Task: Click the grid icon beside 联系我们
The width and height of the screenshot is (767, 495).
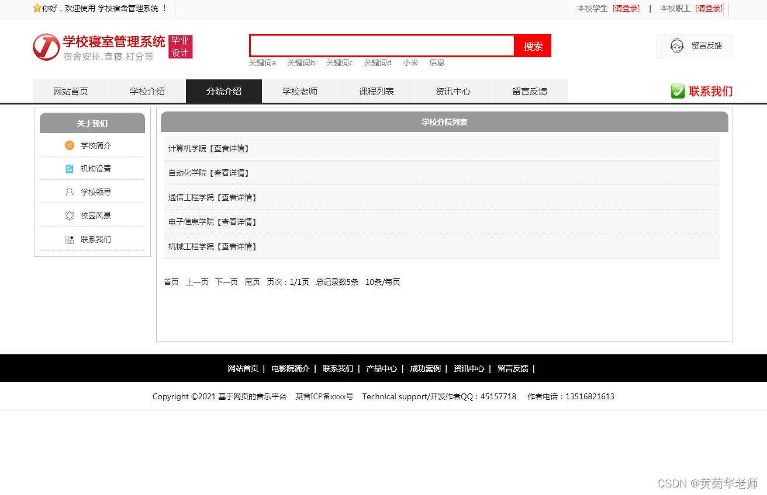Action: click(70, 239)
